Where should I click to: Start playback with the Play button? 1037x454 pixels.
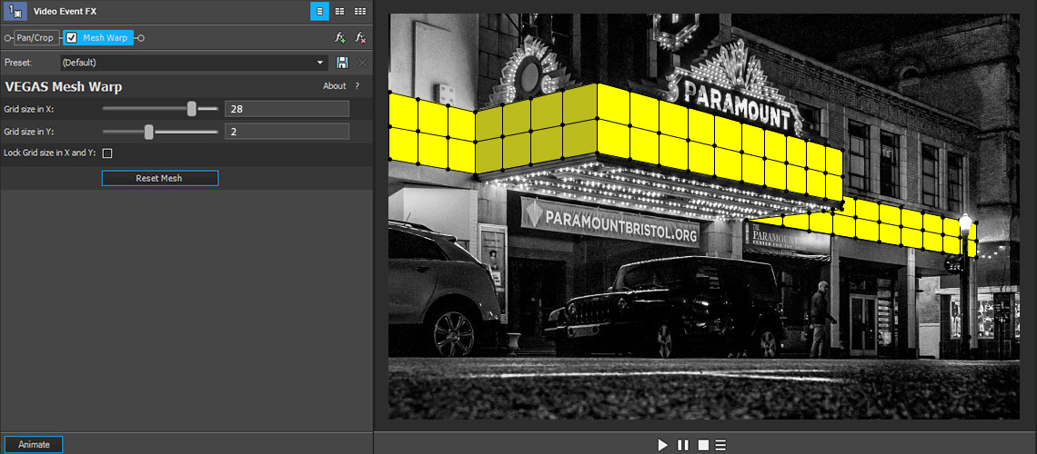point(663,445)
